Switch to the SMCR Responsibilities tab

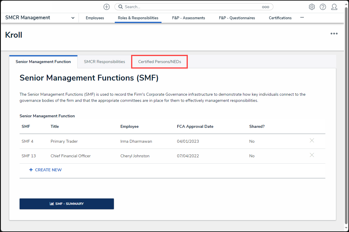[x=104, y=62]
